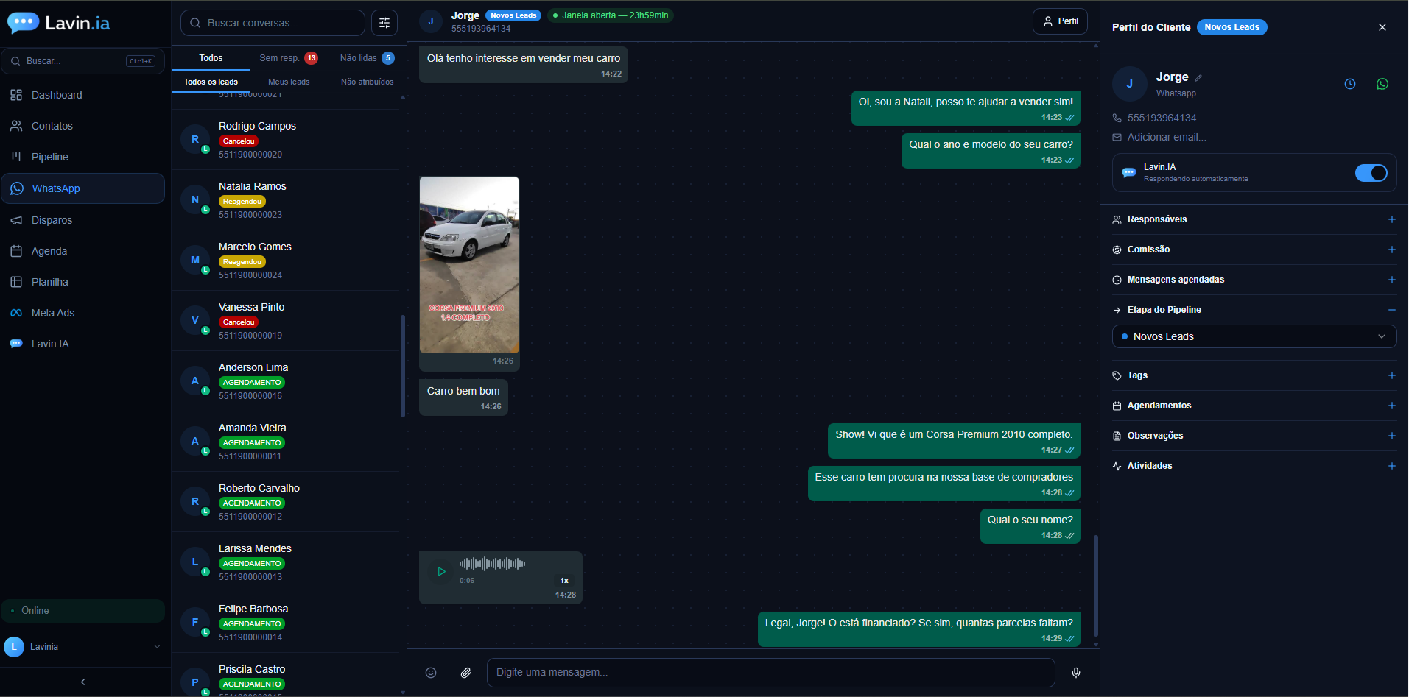Select Não atribuídos tab

tap(367, 82)
